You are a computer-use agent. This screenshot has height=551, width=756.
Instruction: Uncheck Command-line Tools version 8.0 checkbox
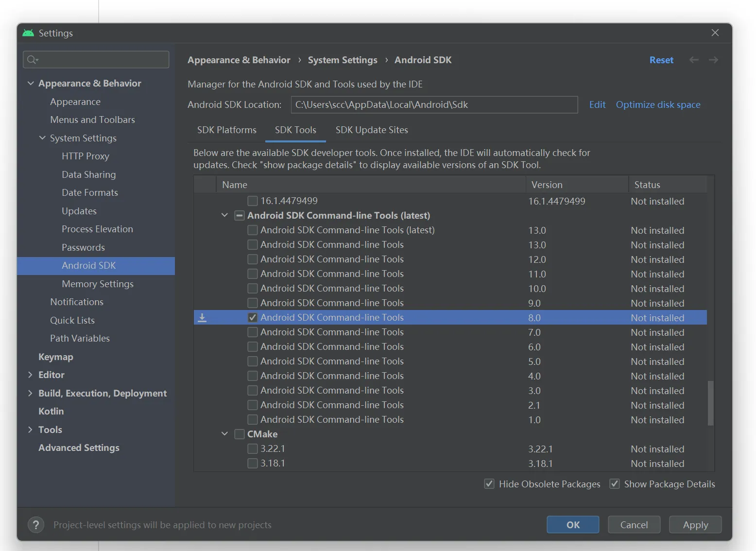(x=253, y=317)
